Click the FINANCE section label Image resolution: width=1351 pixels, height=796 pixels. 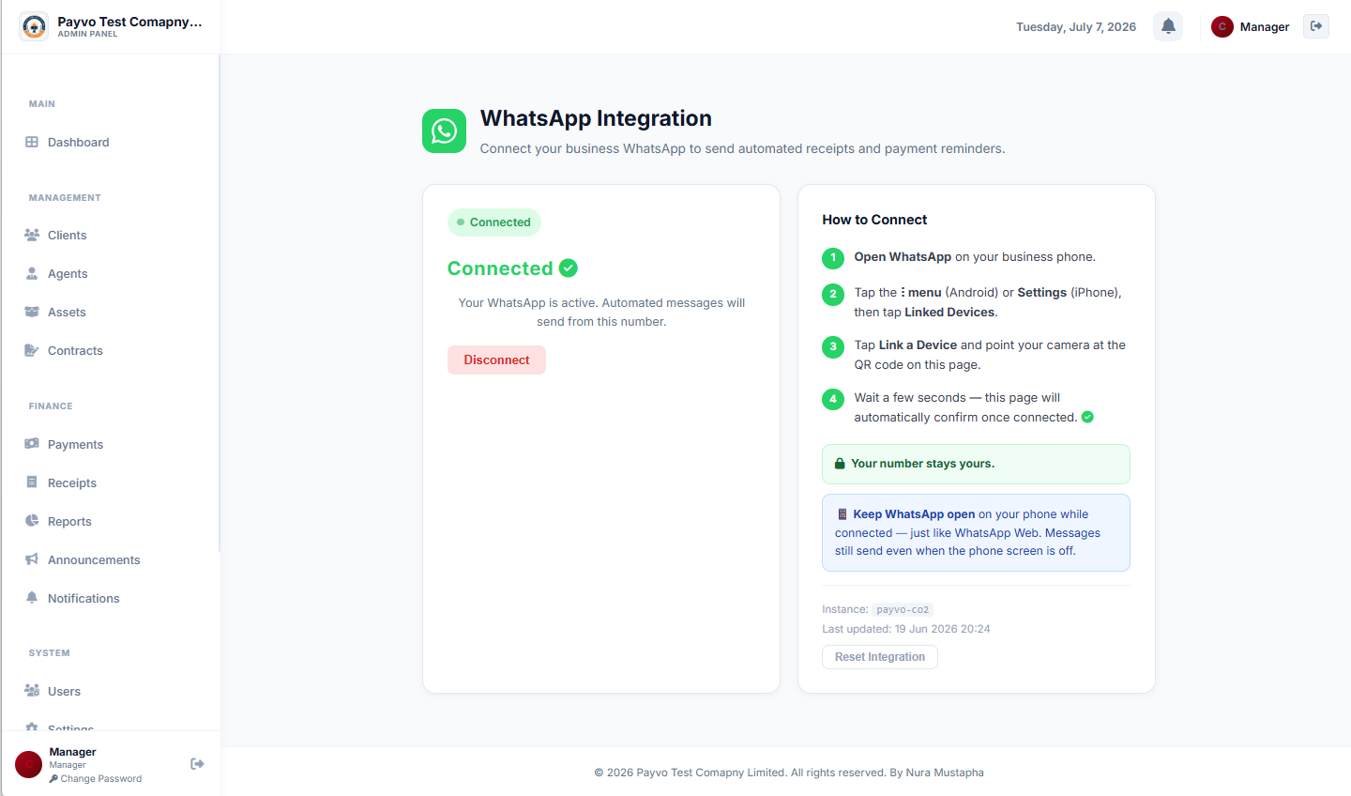[x=51, y=406]
